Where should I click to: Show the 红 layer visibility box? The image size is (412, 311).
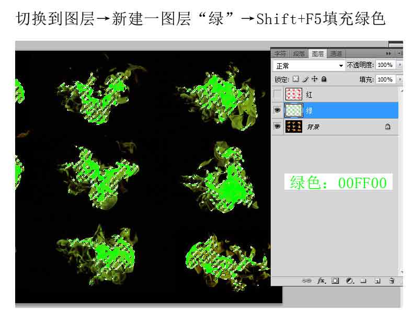click(277, 94)
